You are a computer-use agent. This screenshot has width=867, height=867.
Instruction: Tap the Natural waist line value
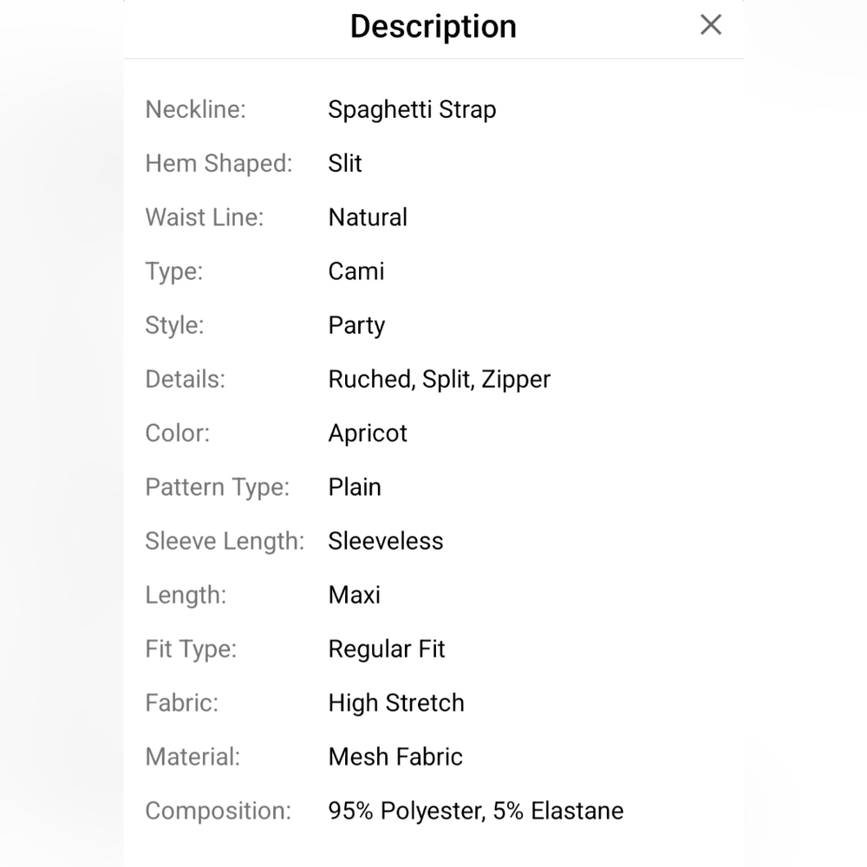[368, 218]
